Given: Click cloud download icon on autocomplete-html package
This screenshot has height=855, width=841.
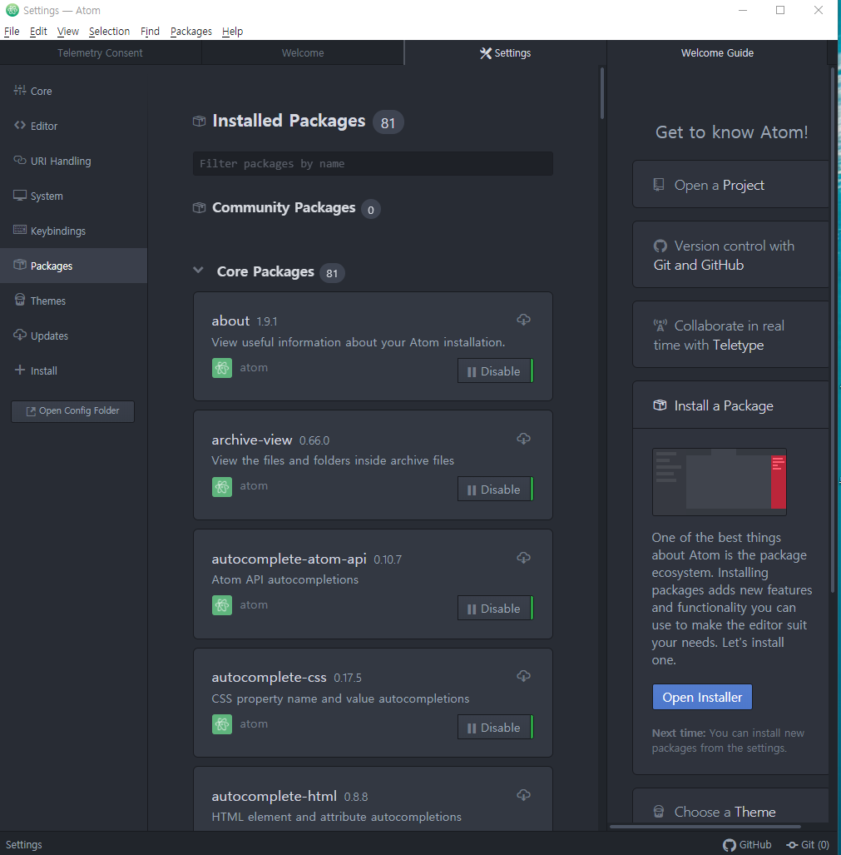Looking at the screenshot, I should [x=523, y=795].
